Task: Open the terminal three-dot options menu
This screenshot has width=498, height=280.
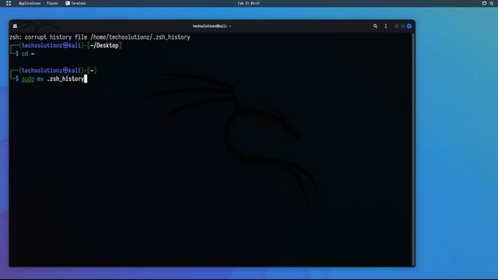Action: click(x=386, y=26)
